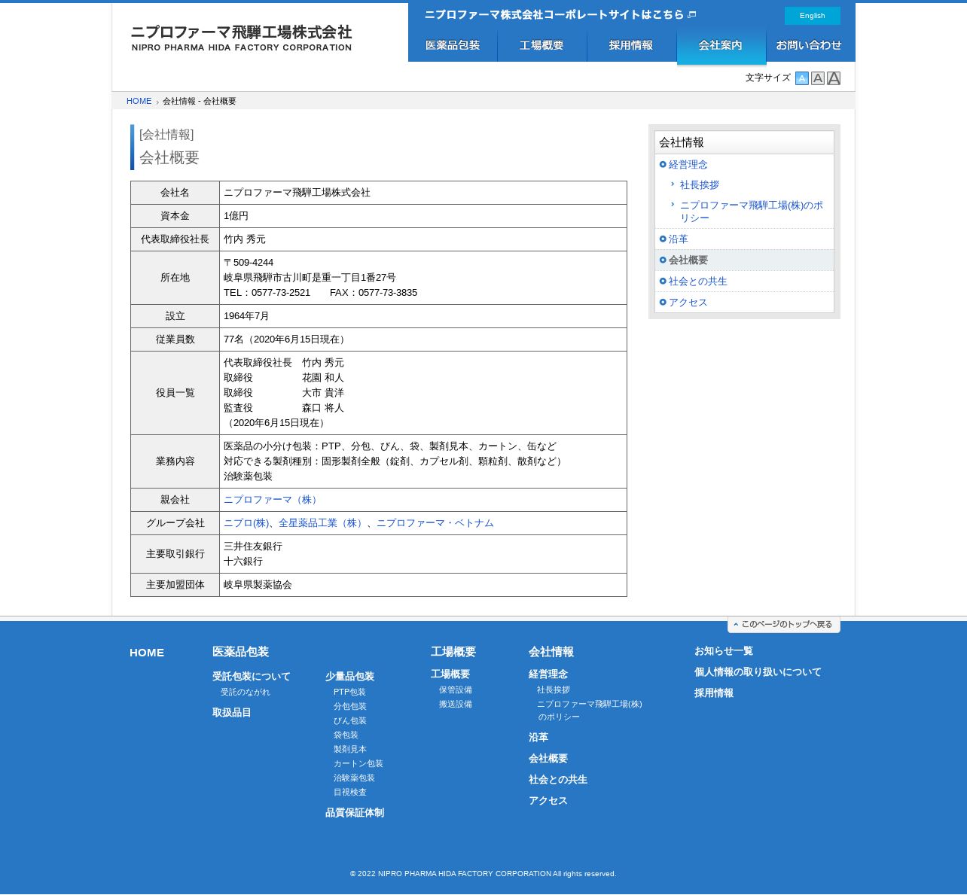Viewport: 967px width, 895px height.
Task: Select the large font size icon
Action: pos(834,78)
